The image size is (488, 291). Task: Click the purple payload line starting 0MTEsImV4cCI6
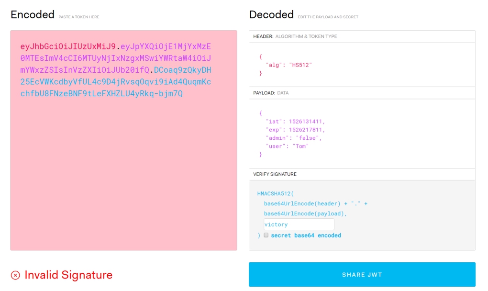pyautogui.click(x=115, y=58)
